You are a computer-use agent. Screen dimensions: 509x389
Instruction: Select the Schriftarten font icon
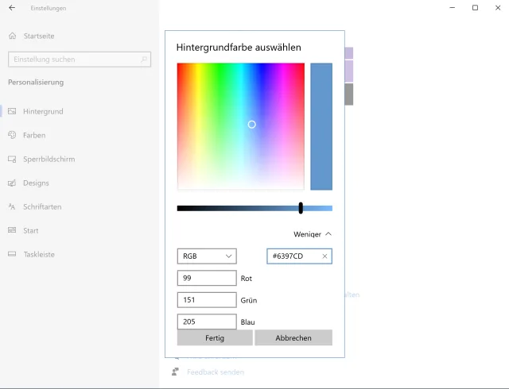click(12, 206)
